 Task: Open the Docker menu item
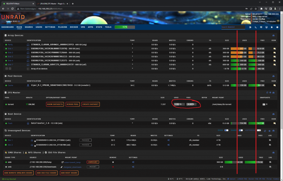pyautogui.click(x=74, y=27)
